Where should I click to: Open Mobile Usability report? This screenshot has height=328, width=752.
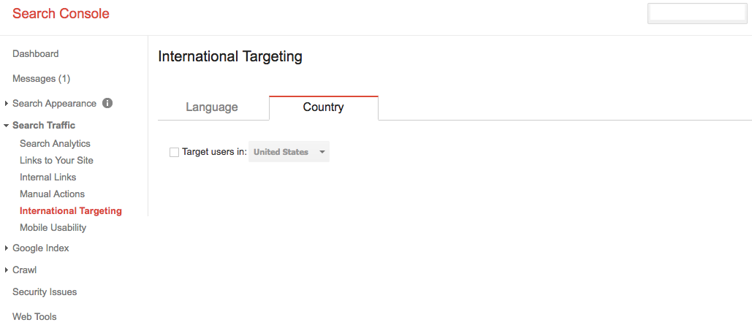tap(53, 227)
